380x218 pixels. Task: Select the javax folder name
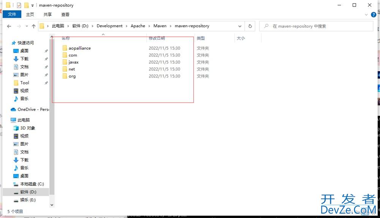click(x=73, y=62)
